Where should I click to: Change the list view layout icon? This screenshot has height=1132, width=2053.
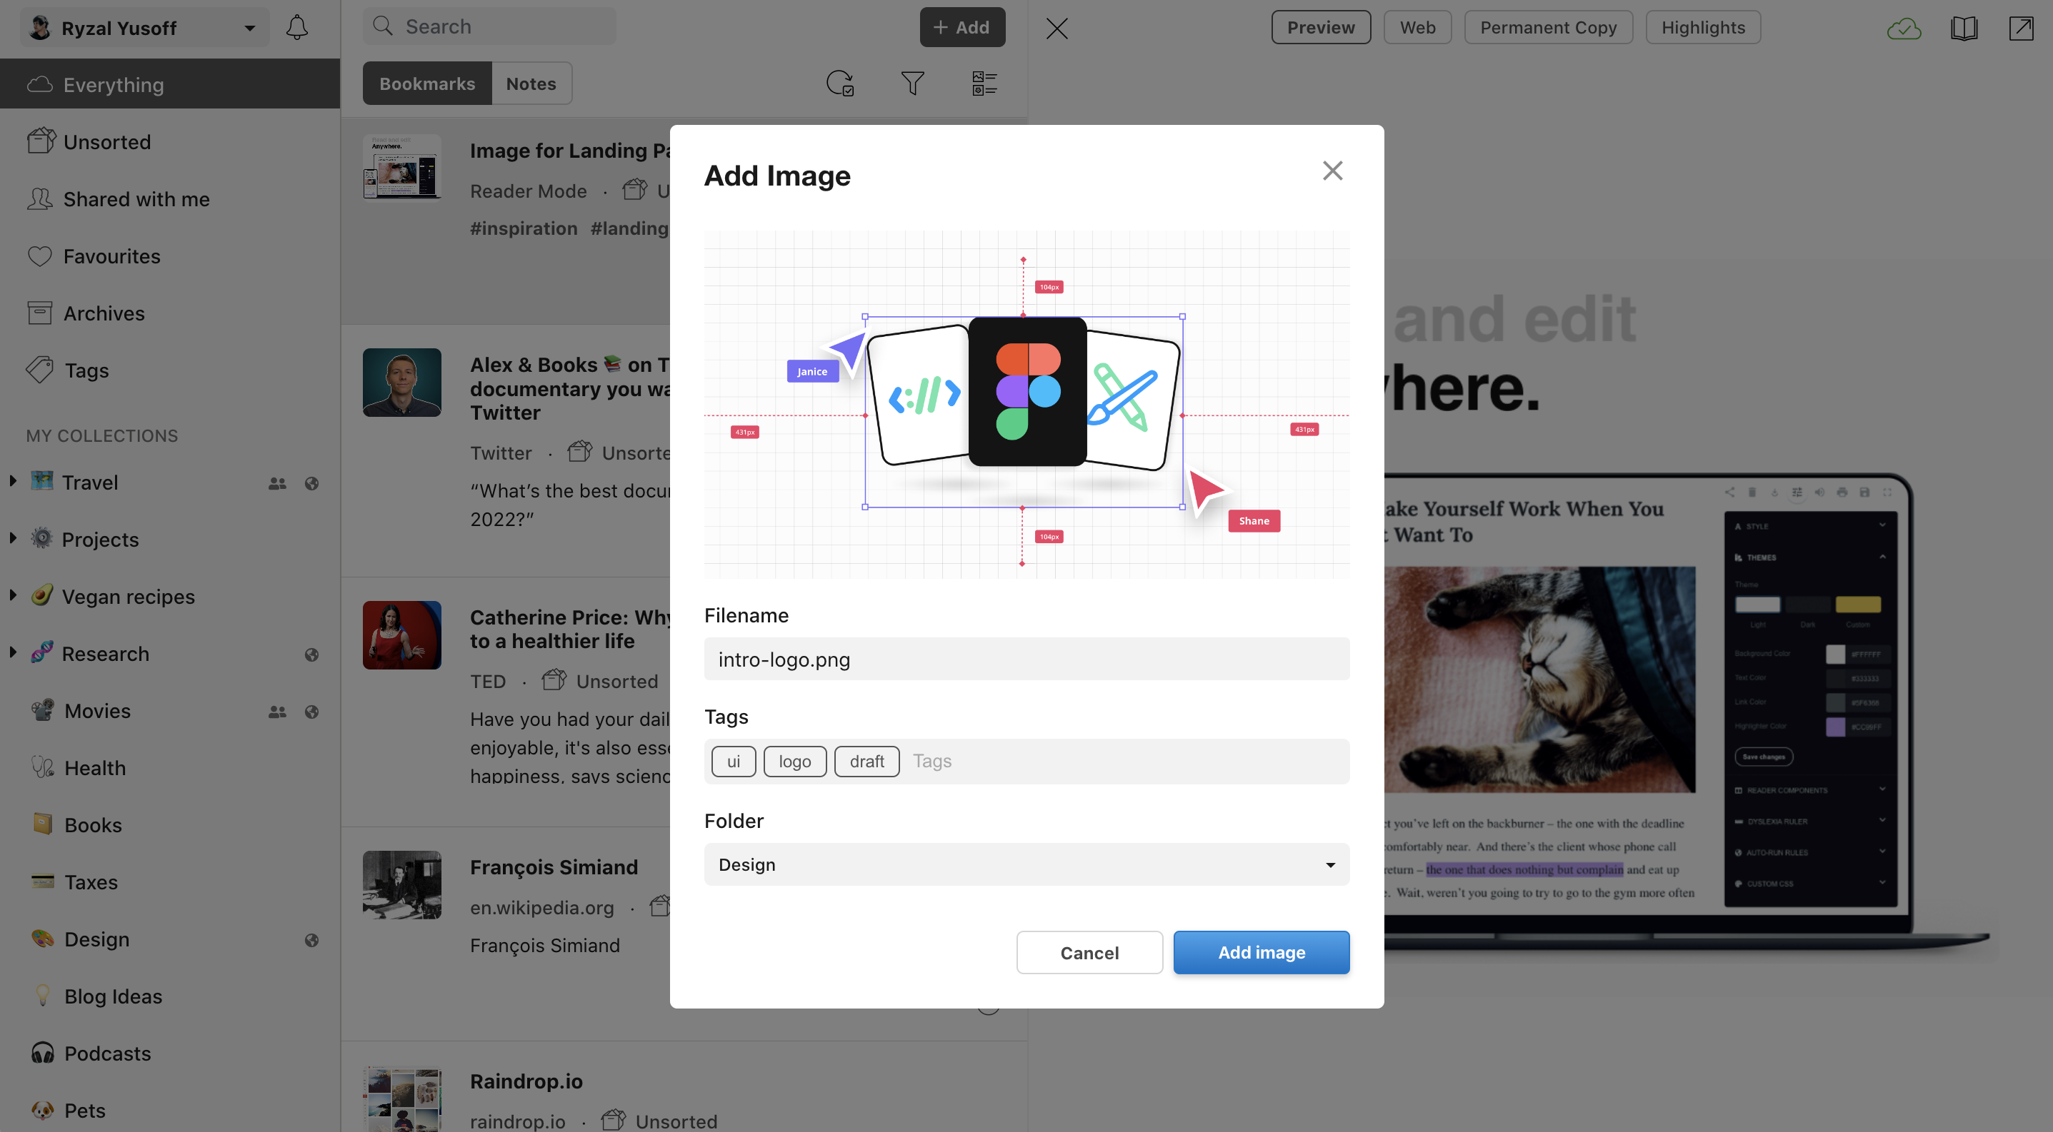(x=984, y=83)
